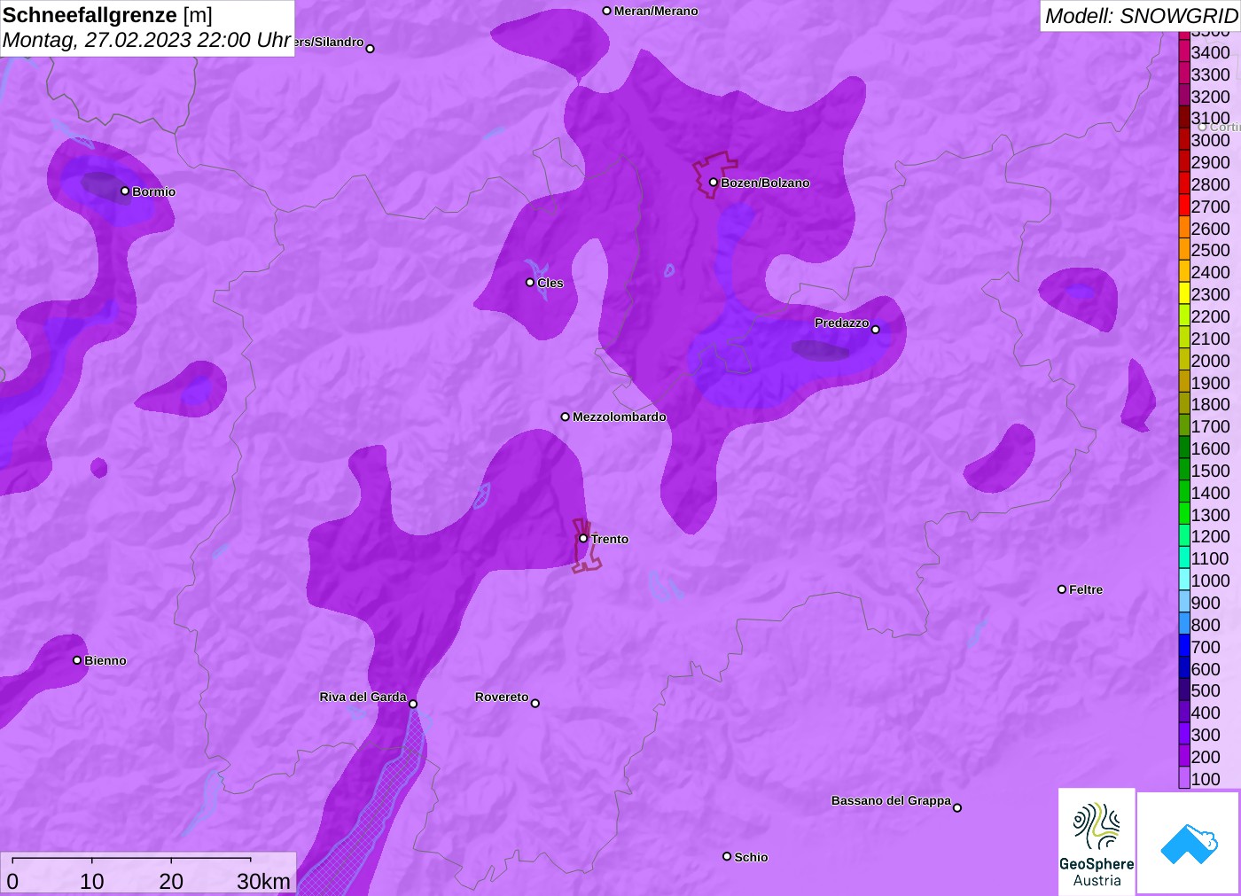Screen dimensions: 1241x896
Task: Click the Feltre marker dot
Action: click(x=1062, y=588)
